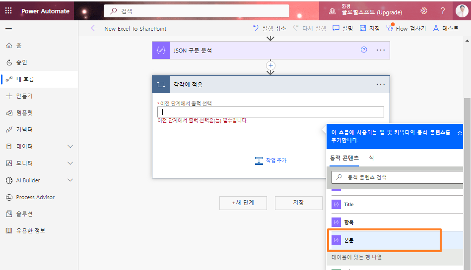
Task: Expand the AI Builder chevron
Action: coord(70,180)
